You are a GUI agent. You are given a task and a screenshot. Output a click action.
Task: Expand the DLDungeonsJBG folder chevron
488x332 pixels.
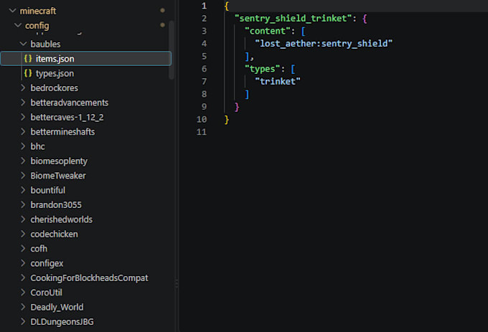(23, 321)
